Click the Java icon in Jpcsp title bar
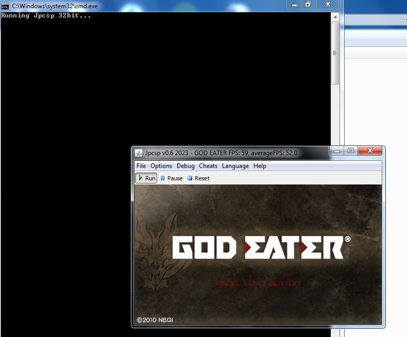Screen dimensions: 407x337 (139, 153)
